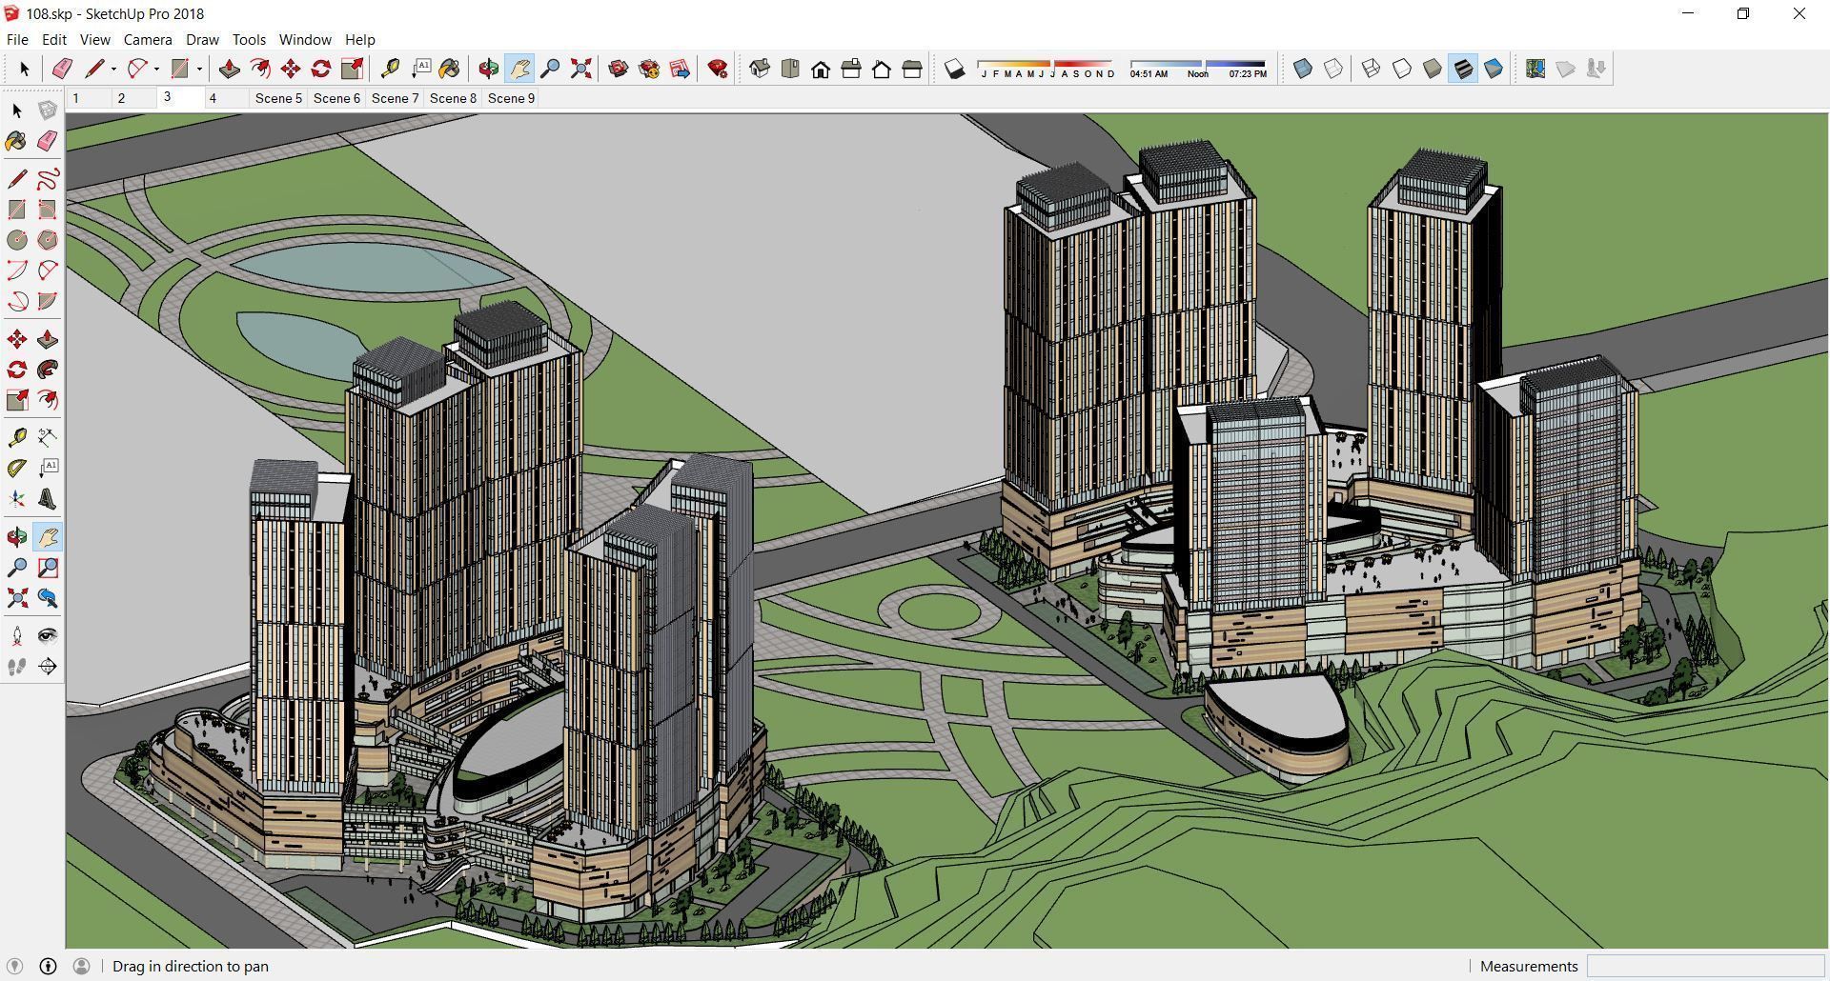Image resolution: width=1830 pixels, height=981 pixels.
Task: Select the Axes tool
Action: tap(17, 499)
